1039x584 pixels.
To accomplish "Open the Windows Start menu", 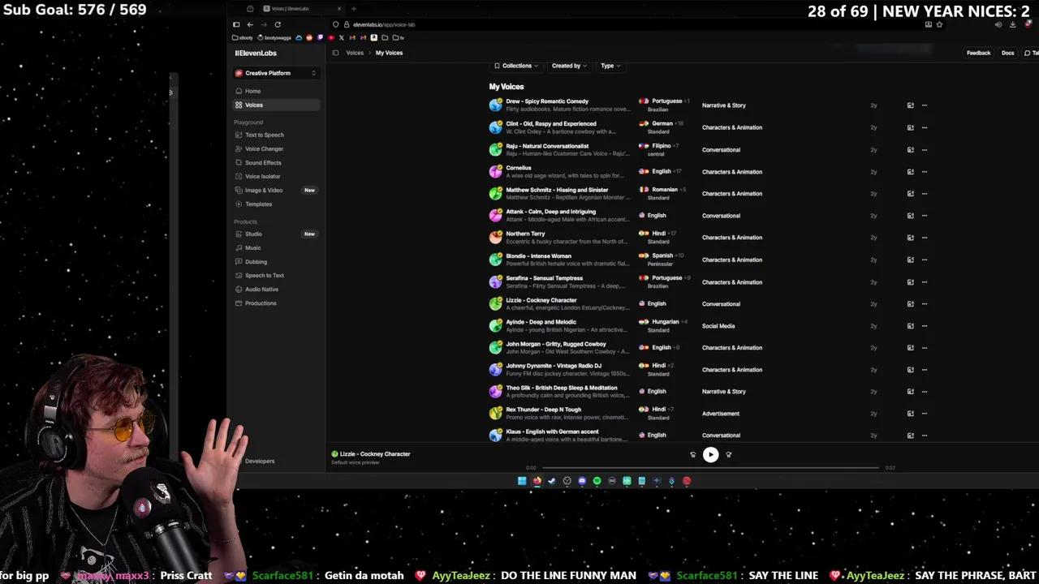I will pyautogui.click(x=522, y=481).
